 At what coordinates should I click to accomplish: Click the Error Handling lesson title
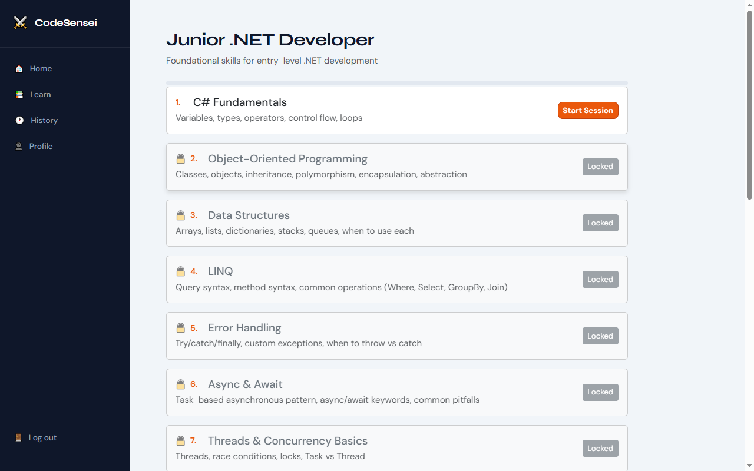click(x=244, y=327)
